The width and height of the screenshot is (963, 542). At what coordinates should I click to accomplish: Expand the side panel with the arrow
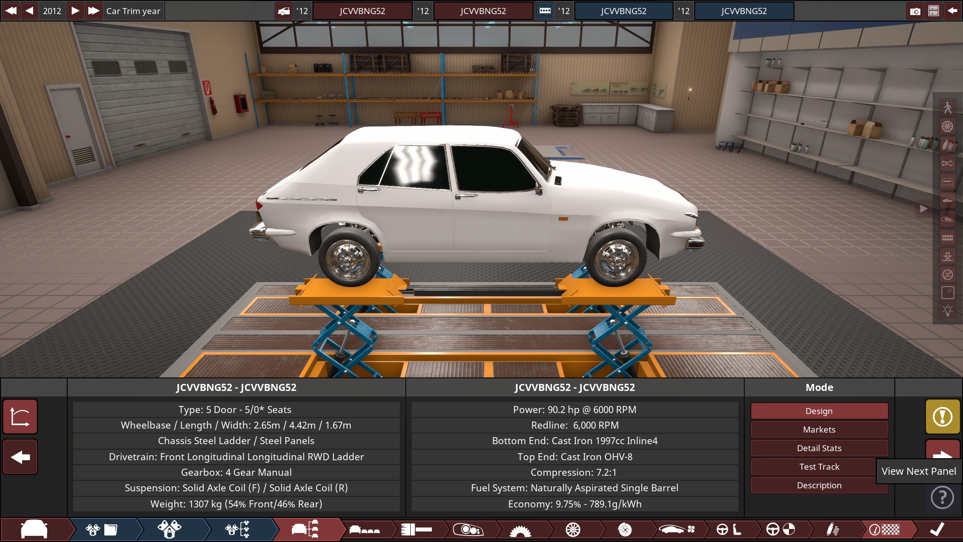click(923, 208)
